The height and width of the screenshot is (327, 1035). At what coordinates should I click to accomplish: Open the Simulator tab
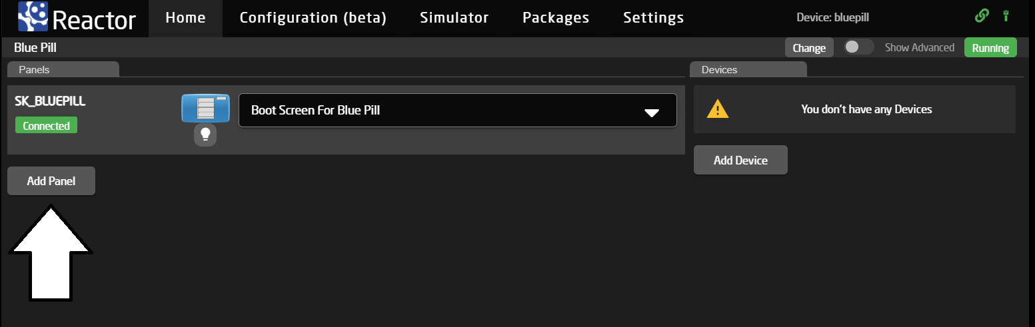point(454,18)
